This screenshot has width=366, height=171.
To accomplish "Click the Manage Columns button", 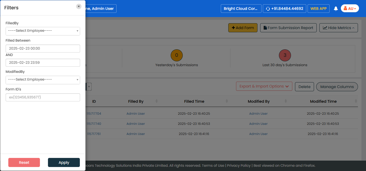I will tap(337, 87).
